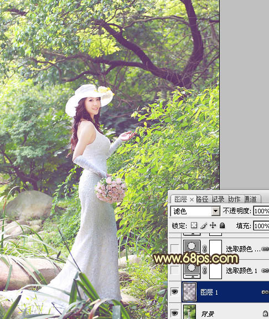This screenshot has height=319, width=269.
Task: Click the 锁定 label
Action: click(179, 226)
